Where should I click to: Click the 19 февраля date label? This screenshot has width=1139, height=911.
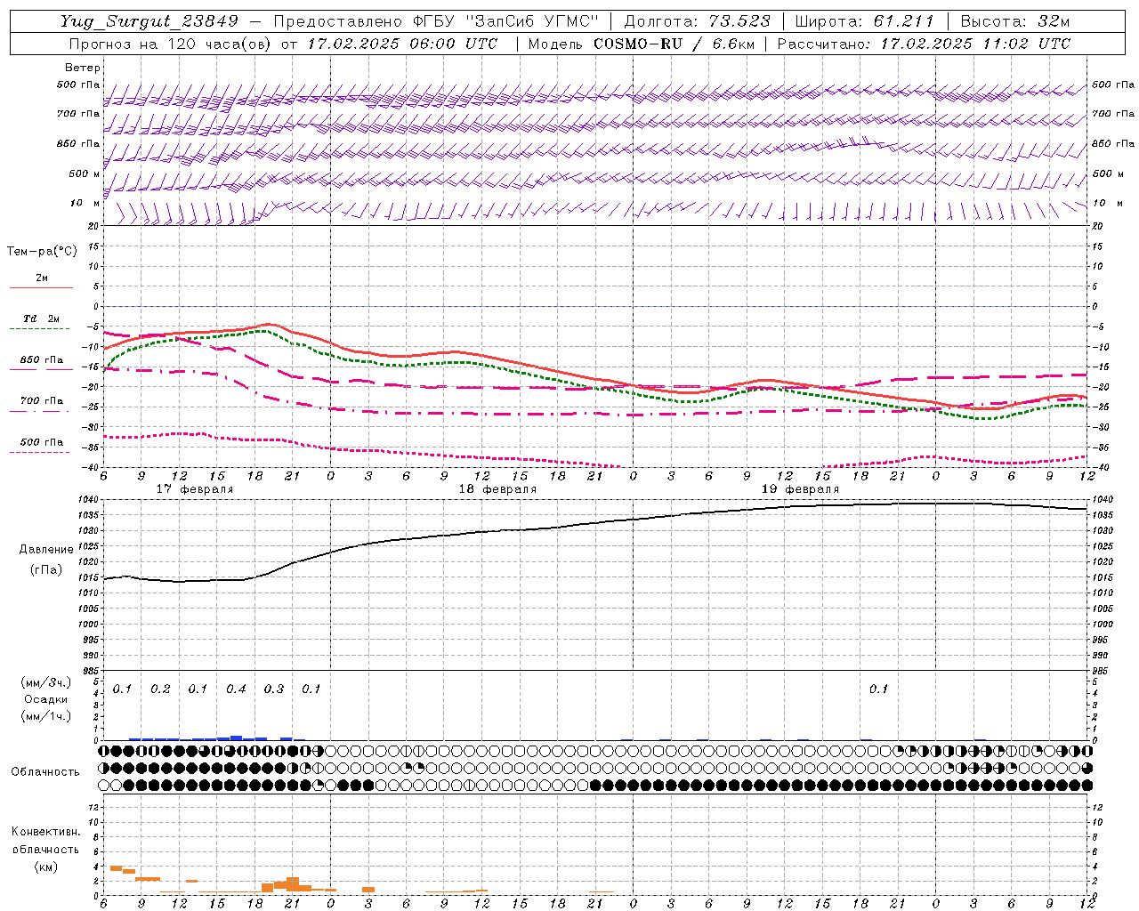[800, 489]
